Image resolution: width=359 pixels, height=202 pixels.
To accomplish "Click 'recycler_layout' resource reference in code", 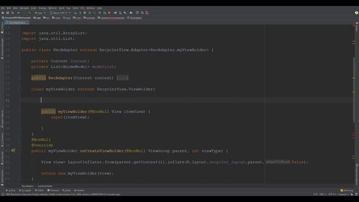I will point(227,162).
